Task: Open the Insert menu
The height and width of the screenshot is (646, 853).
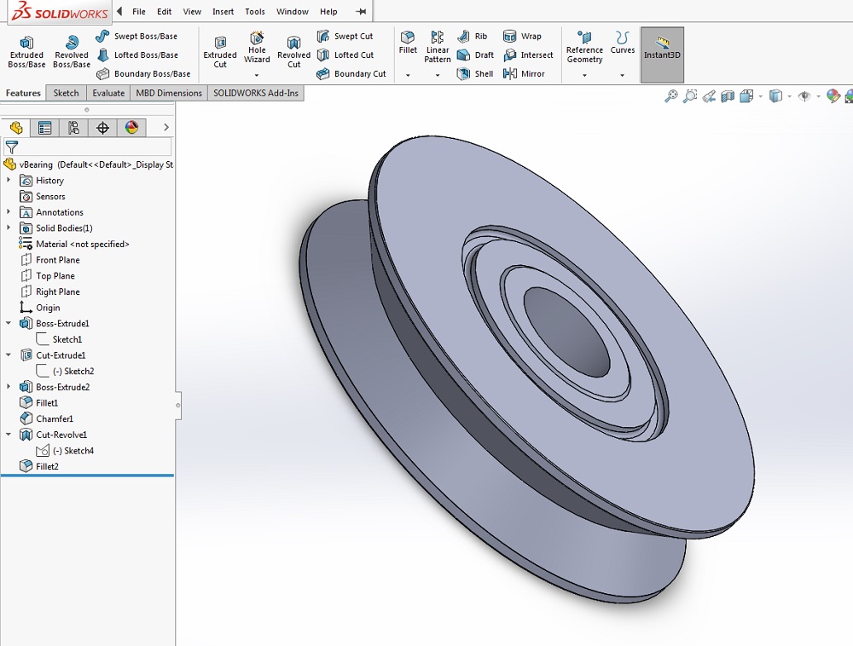Action: [x=223, y=12]
